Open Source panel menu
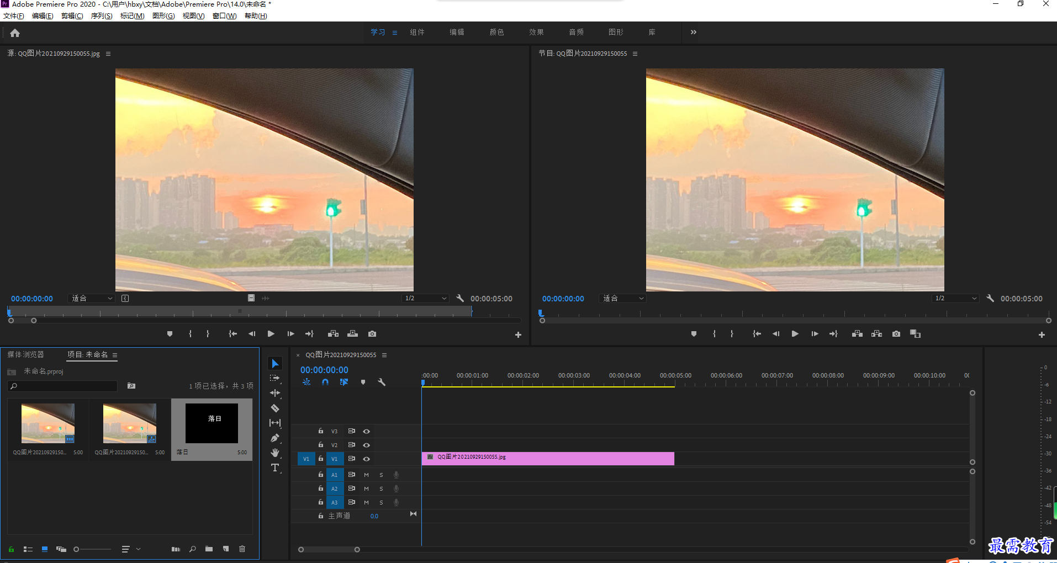Screen dimensions: 1057x563 [x=108, y=54]
